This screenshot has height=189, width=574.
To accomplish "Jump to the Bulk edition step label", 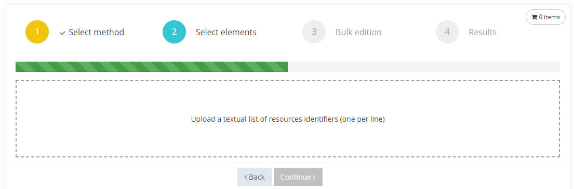I will click(x=358, y=32).
